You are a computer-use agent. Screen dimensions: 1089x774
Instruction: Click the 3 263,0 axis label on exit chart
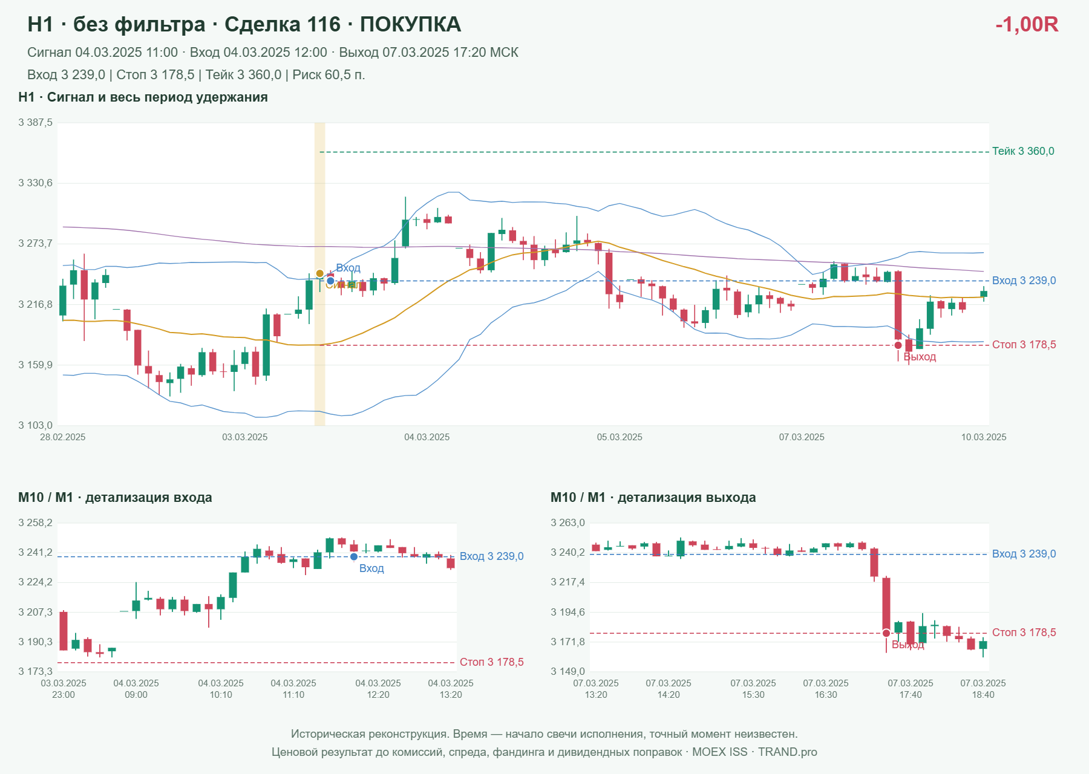coord(568,523)
